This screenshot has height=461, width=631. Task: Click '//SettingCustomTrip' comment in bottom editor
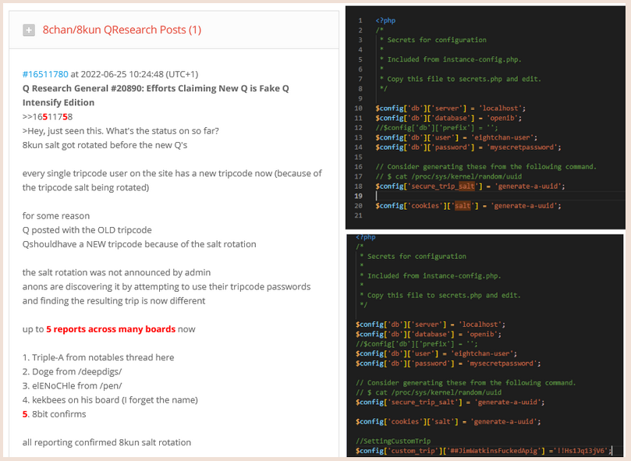(393, 441)
